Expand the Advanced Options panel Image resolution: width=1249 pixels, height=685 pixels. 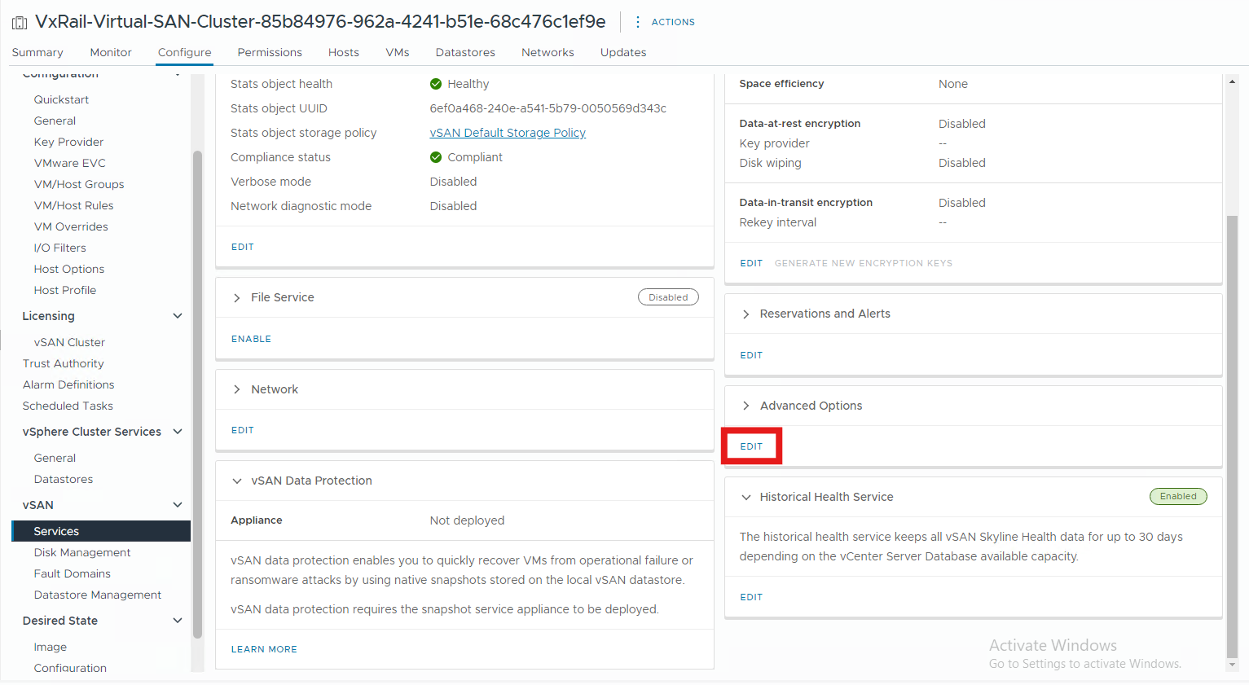[746, 406]
